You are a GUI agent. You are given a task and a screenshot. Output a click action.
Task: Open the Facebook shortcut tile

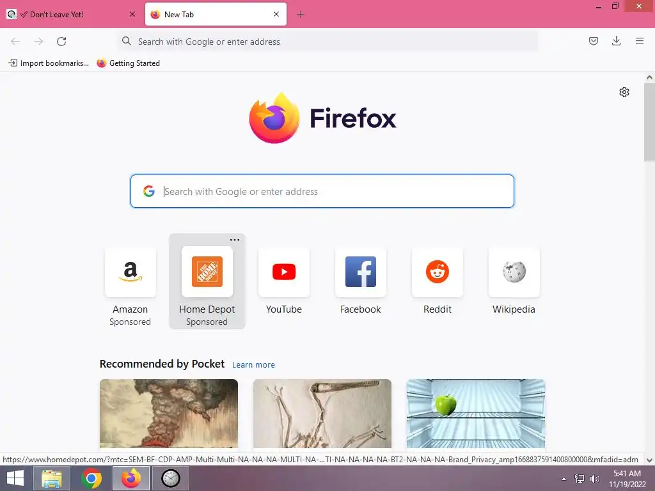(361, 281)
